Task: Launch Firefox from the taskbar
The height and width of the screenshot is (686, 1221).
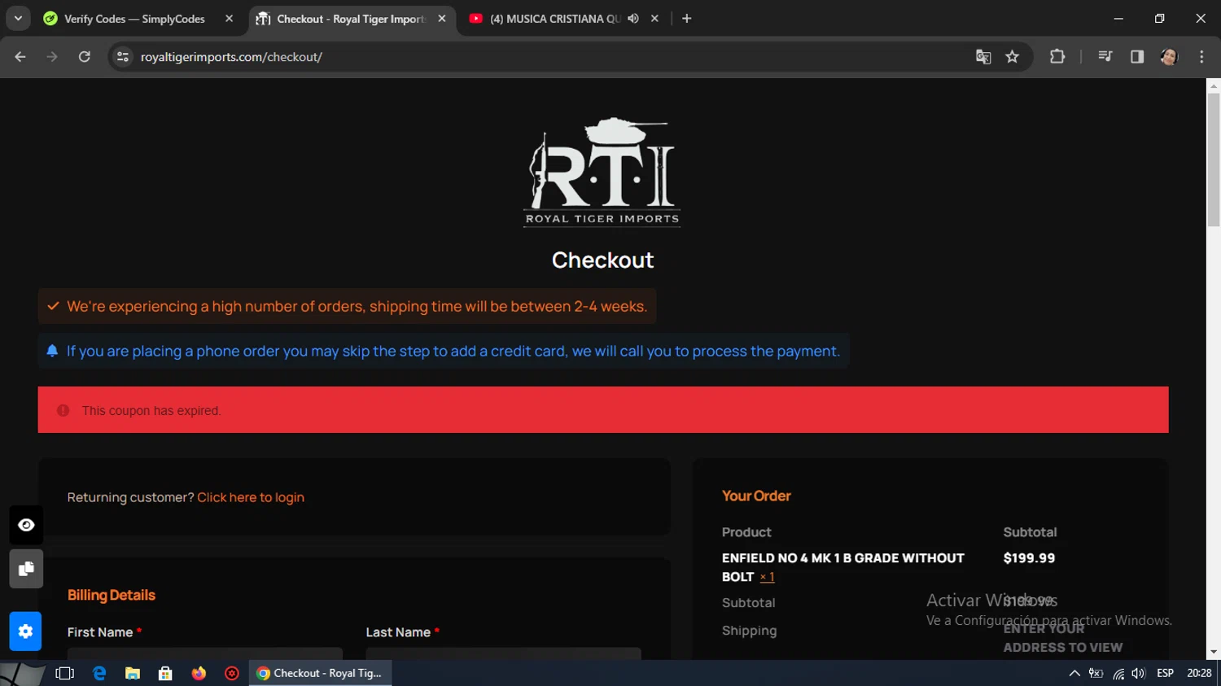Action: pos(199,674)
